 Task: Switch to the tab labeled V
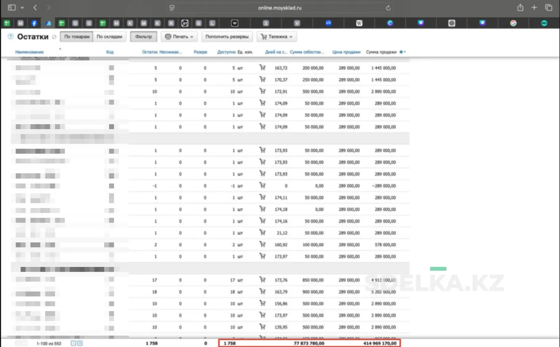tap(297, 23)
